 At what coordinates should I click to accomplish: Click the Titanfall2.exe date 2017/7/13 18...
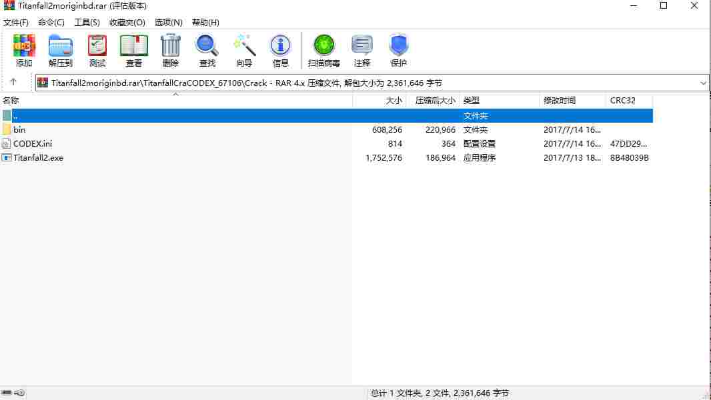click(x=572, y=157)
